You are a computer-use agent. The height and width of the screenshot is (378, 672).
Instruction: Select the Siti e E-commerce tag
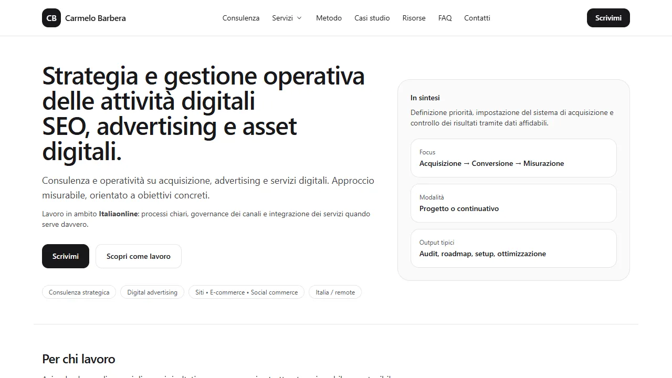tap(246, 292)
